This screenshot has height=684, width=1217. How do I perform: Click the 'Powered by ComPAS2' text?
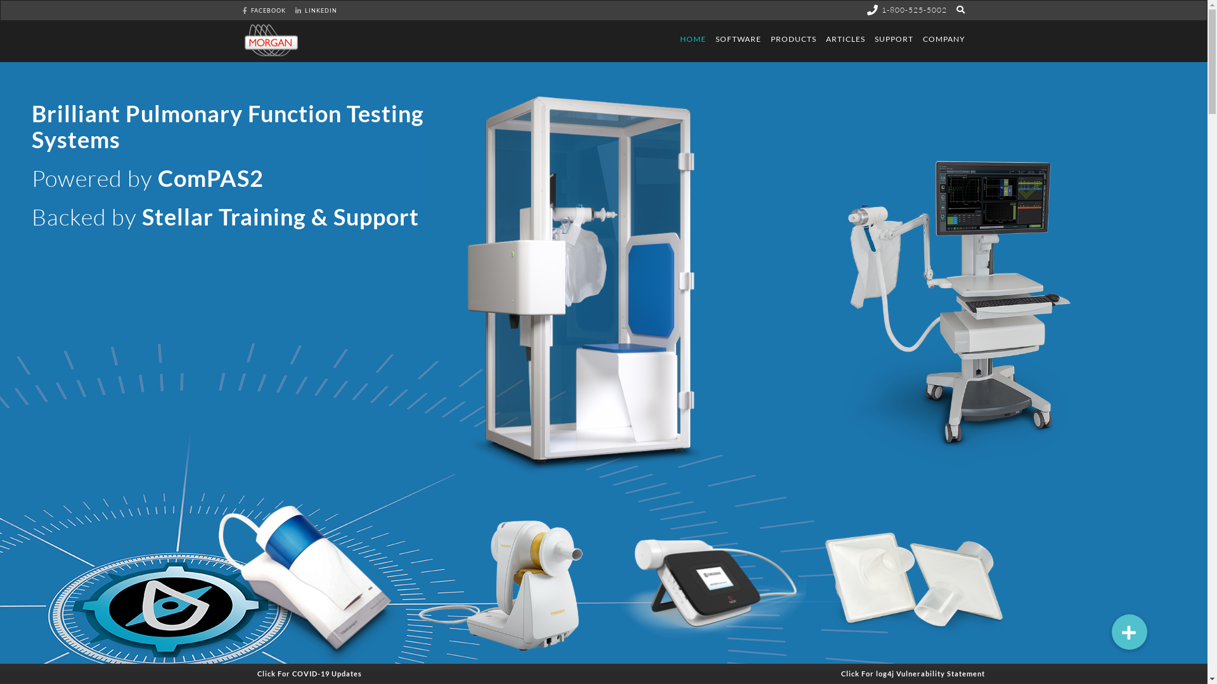[x=148, y=179]
